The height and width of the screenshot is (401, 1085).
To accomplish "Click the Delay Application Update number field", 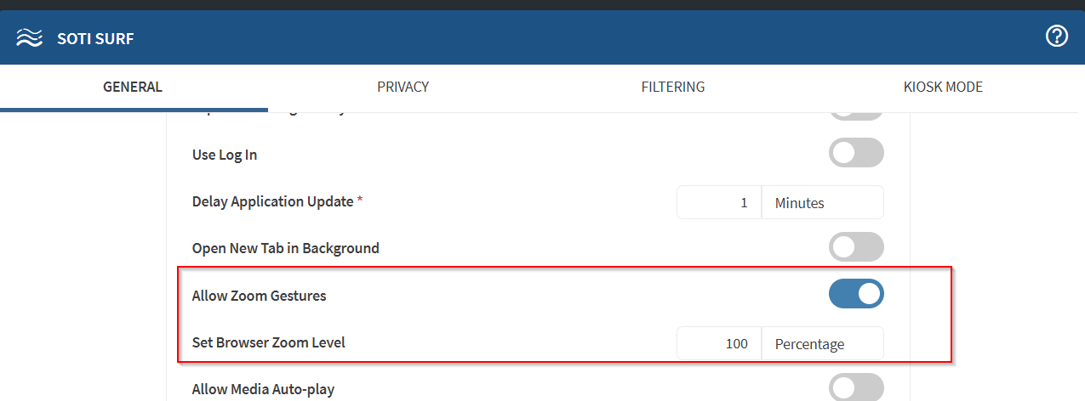I will tap(719, 202).
